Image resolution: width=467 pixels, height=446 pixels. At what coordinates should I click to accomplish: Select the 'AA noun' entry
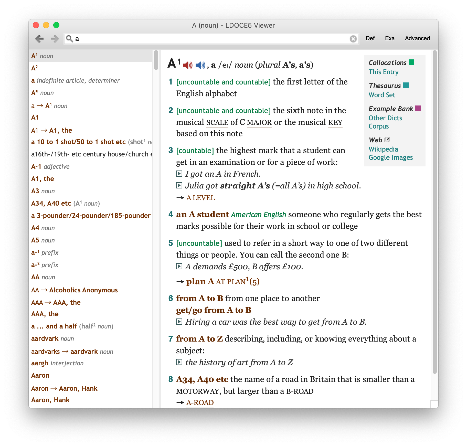(91, 277)
